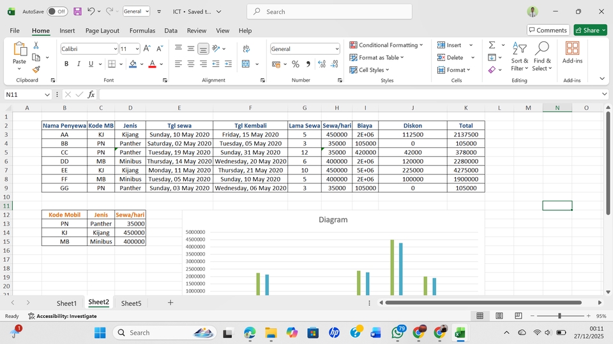Click the zoom slider handle
Viewport: 613px width, 344px height.
559,316
